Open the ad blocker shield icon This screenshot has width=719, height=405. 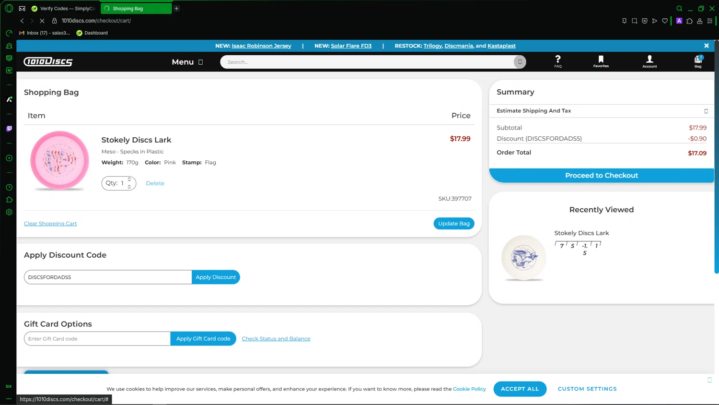point(644,21)
